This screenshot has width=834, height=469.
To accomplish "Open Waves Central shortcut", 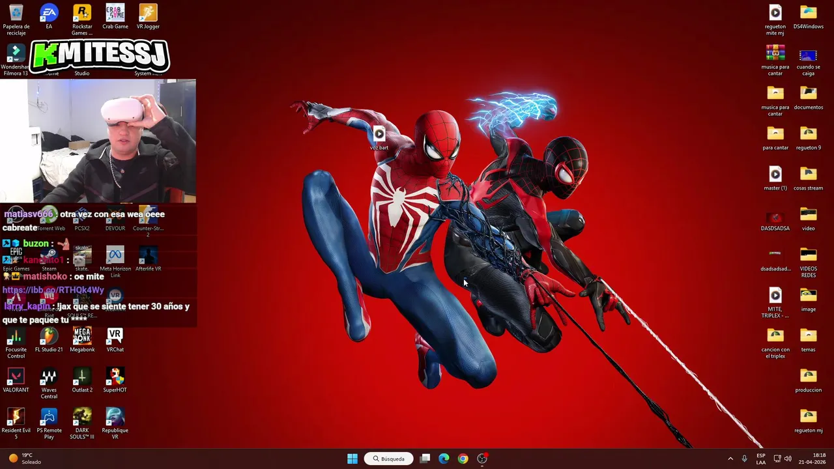I will click(x=49, y=384).
